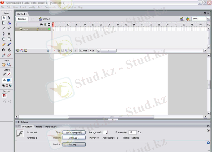Select the Pen tool
This screenshot has width=212, height=152.
4,34
